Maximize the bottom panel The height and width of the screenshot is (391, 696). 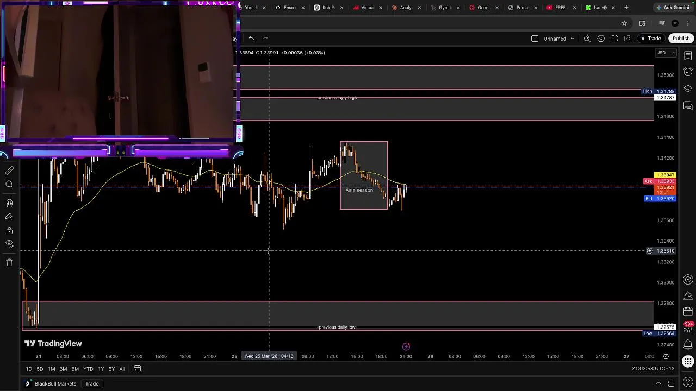click(x=672, y=384)
